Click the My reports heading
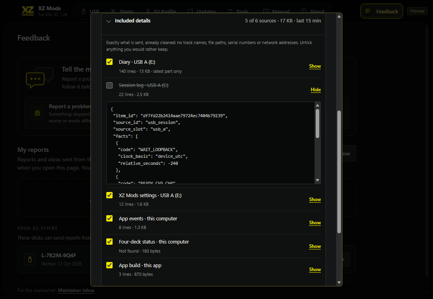The width and height of the screenshot is (433, 299). pos(33,149)
